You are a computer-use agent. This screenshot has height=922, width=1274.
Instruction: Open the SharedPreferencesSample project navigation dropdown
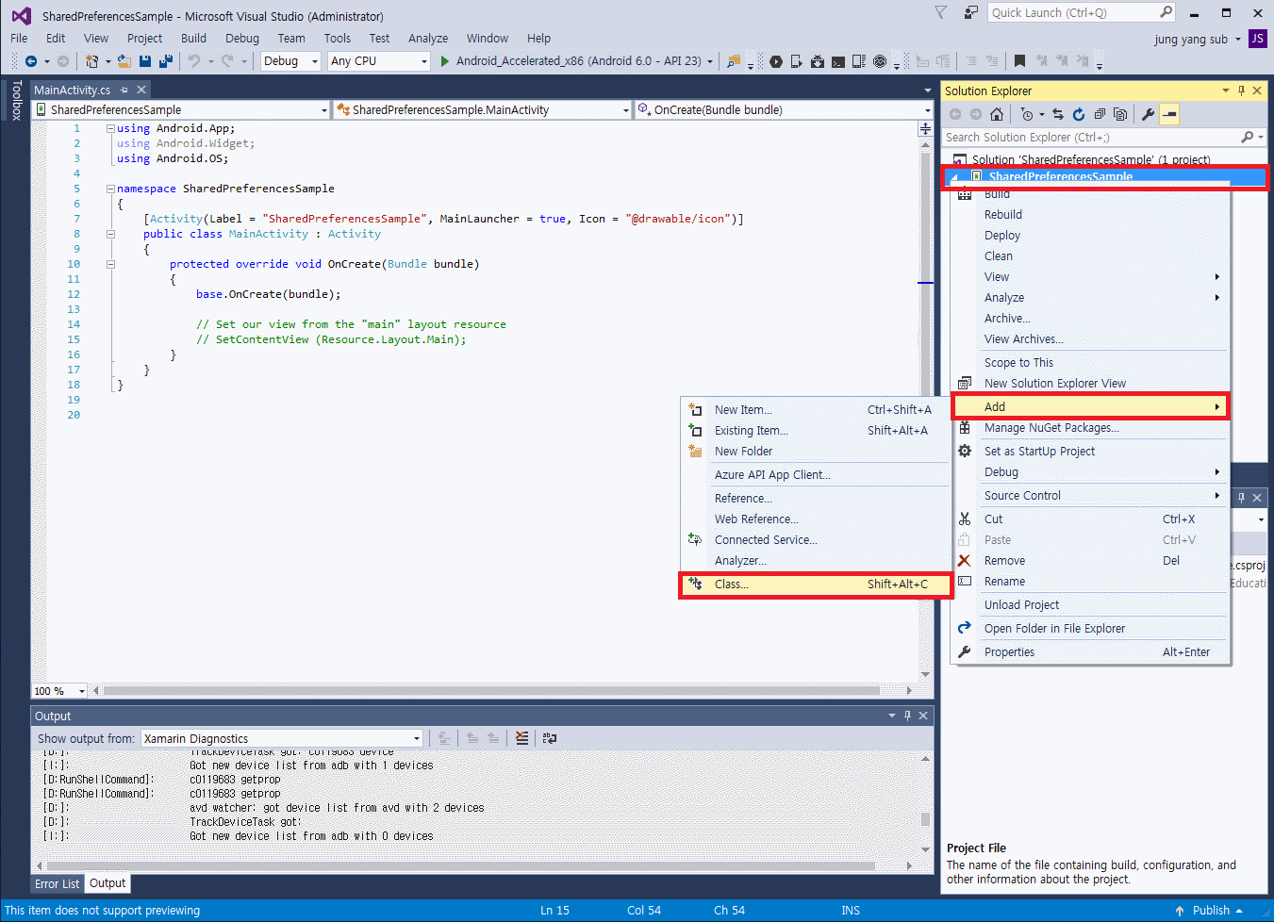[181, 110]
